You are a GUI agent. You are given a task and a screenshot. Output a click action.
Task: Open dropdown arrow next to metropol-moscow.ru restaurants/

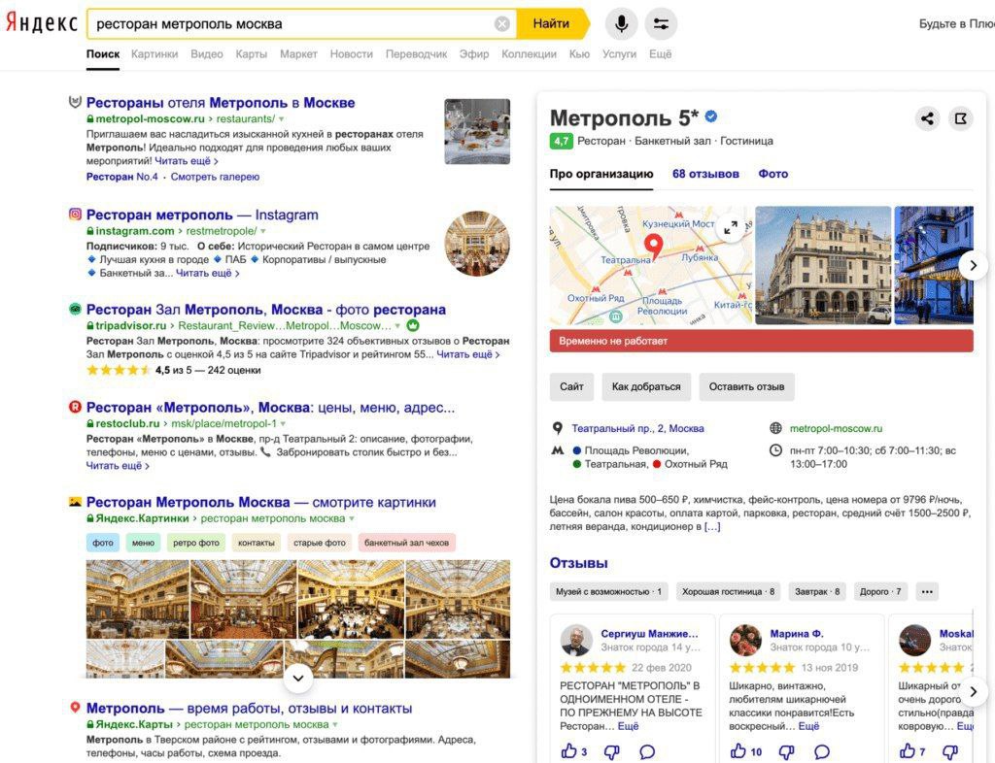click(x=281, y=119)
